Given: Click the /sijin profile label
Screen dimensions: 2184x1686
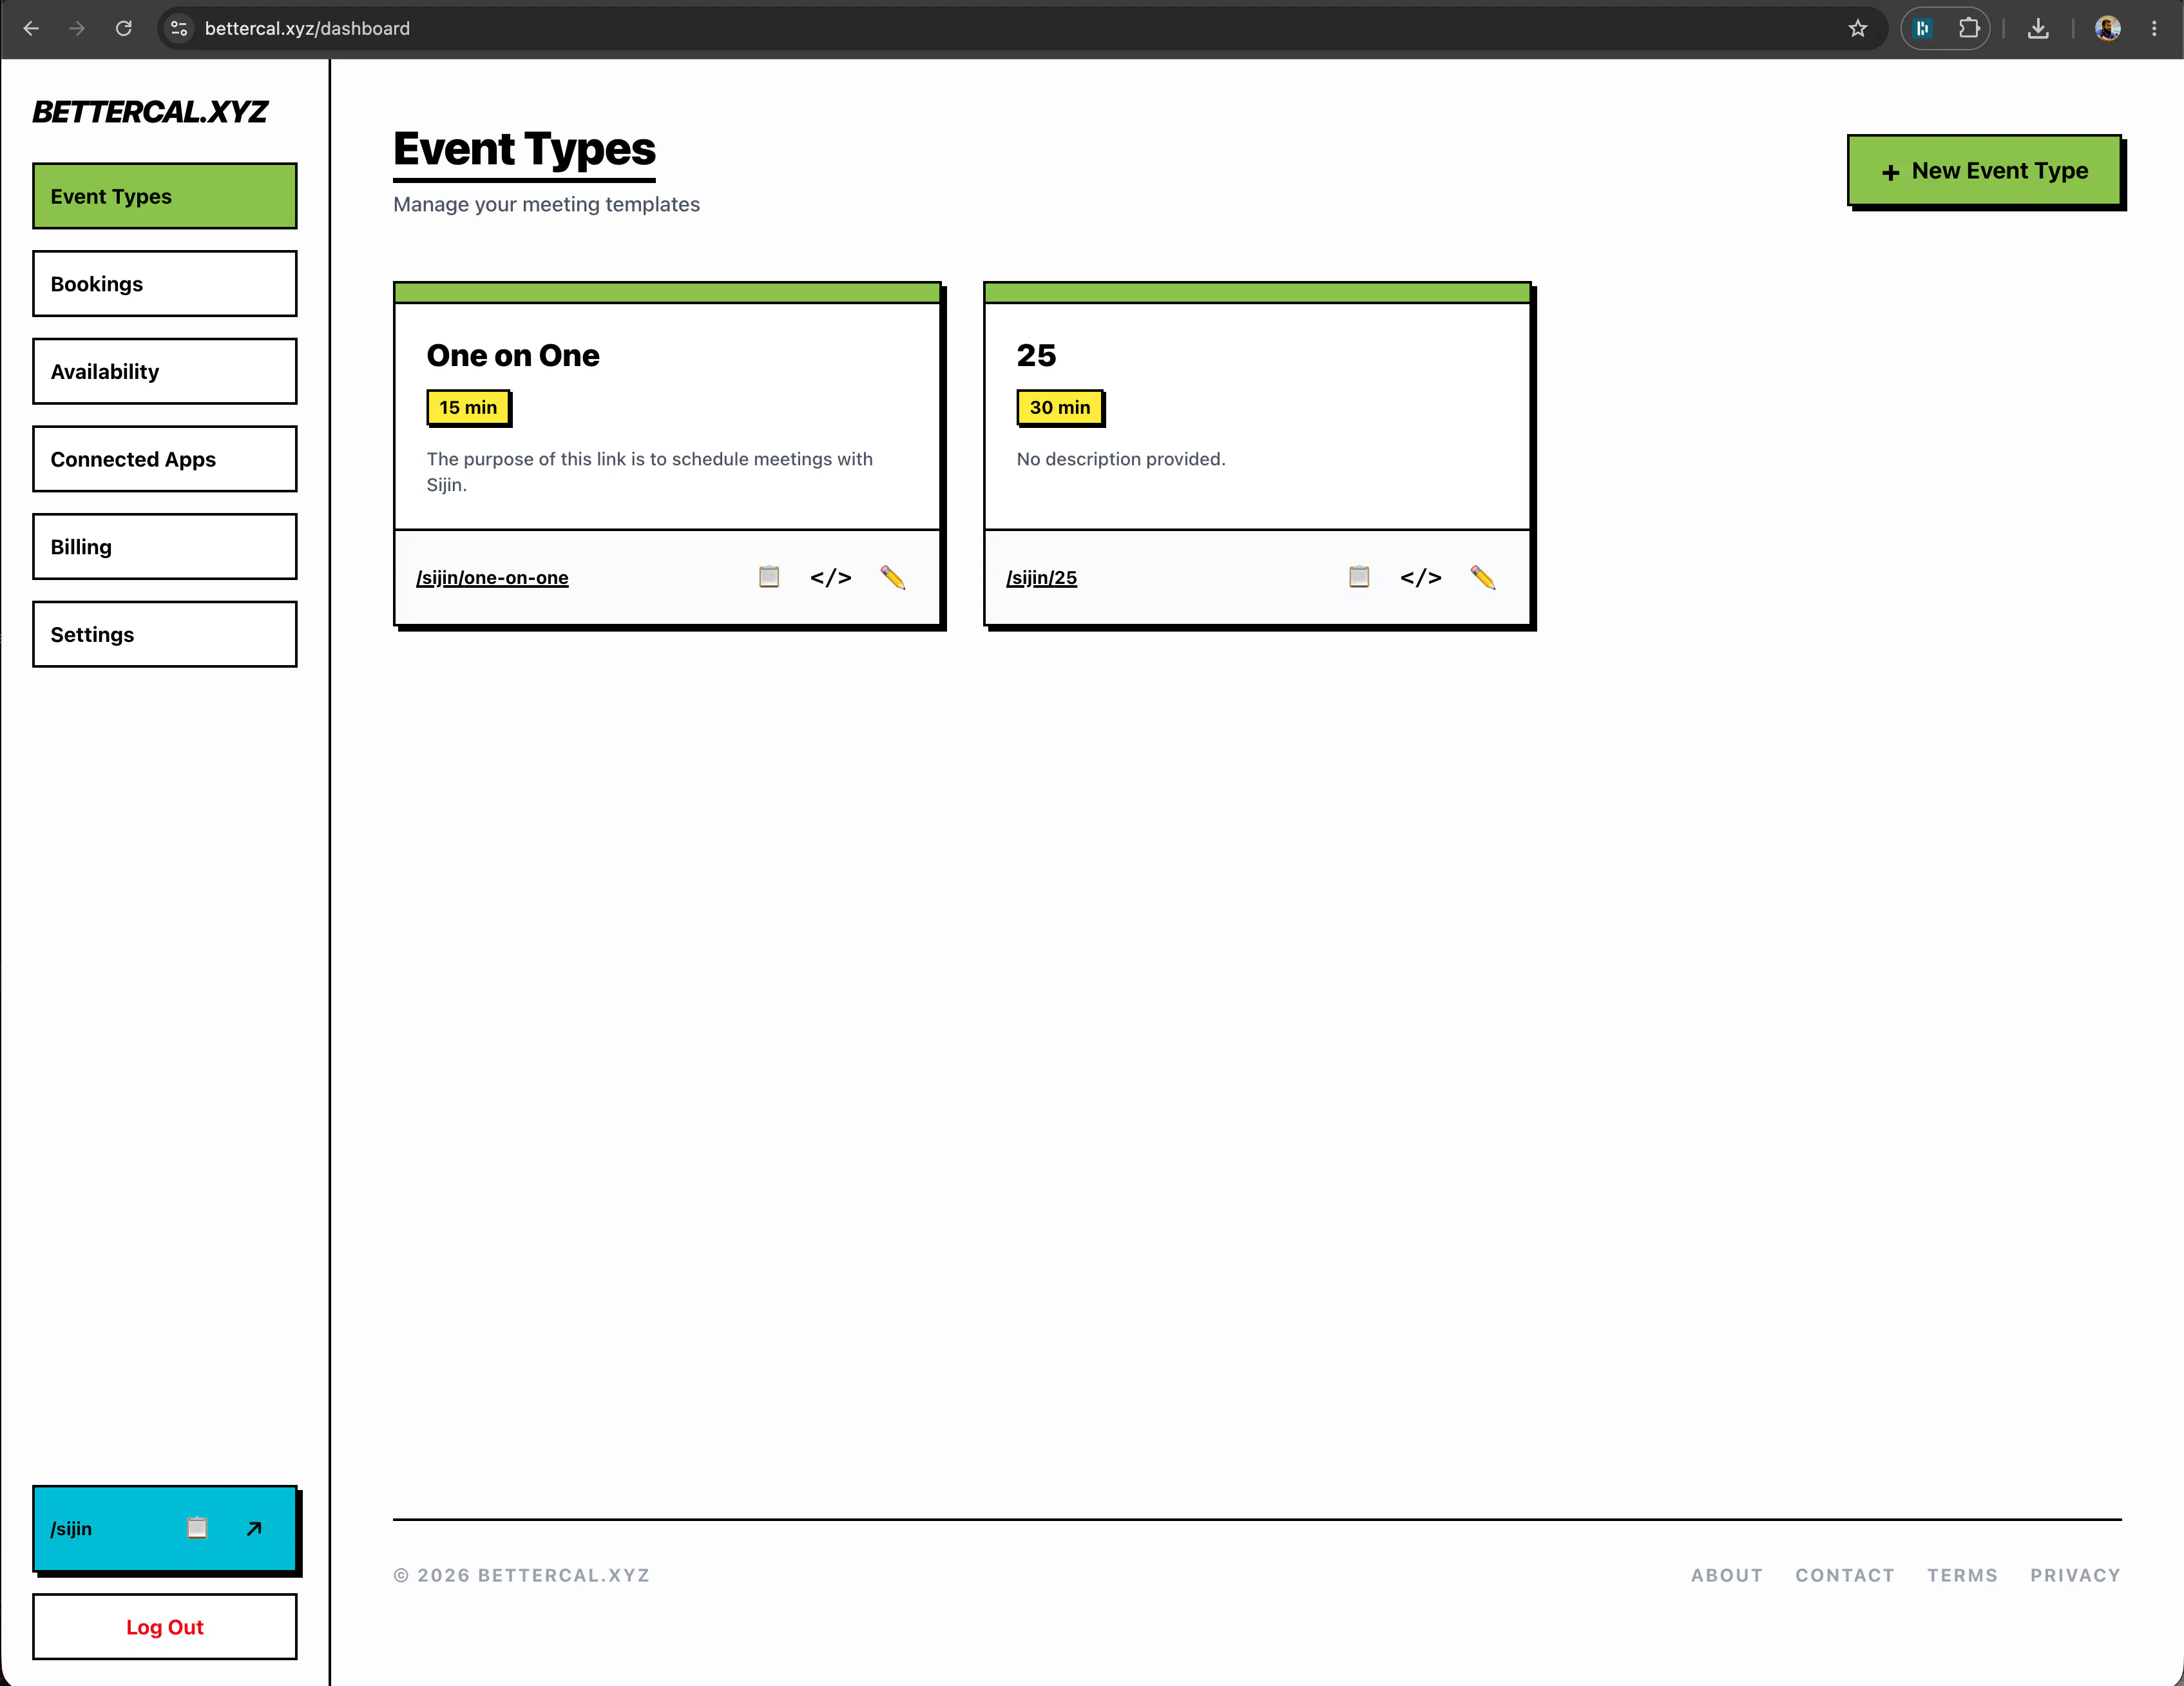Looking at the screenshot, I should pos(71,1528).
